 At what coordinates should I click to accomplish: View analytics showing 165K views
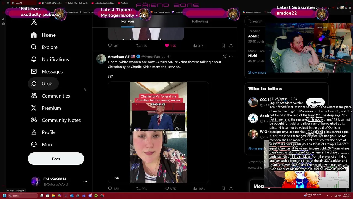(199, 188)
